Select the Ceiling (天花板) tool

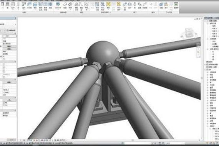(x=29, y=5)
